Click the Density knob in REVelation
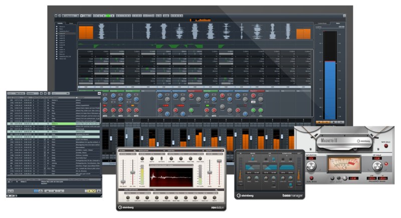 [195, 197]
